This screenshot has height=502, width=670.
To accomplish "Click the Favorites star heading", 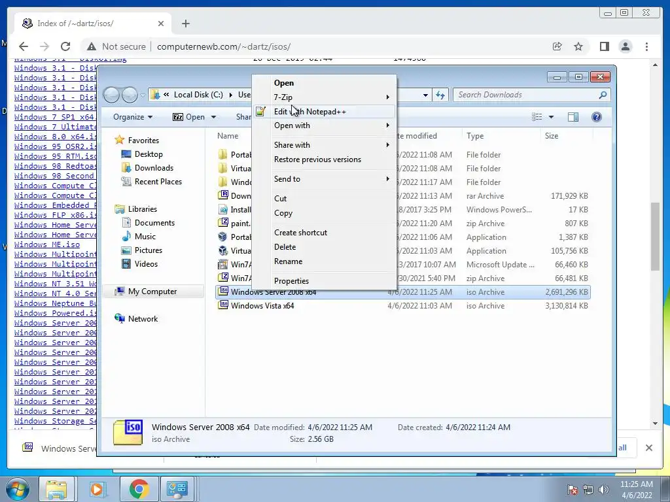I will click(x=143, y=140).
